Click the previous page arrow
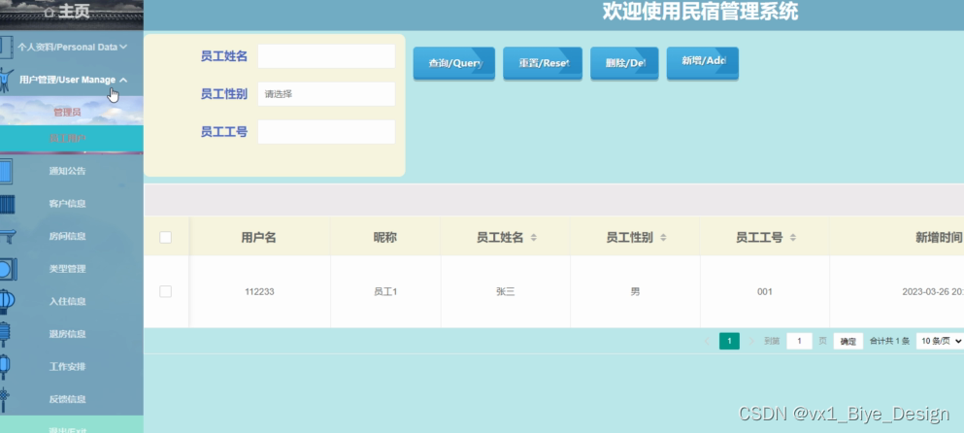This screenshot has width=964, height=433. (x=707, y=341)
